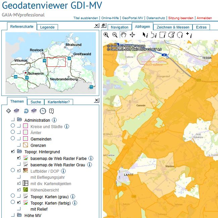Click the detach window icon beside Navigation tab

[x=103, y=25]
